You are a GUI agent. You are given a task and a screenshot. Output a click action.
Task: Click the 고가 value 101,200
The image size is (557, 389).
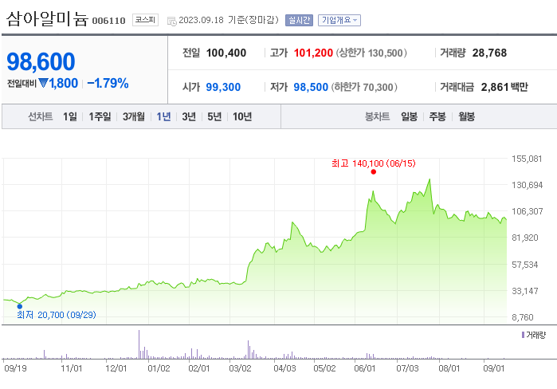point(313,53)
